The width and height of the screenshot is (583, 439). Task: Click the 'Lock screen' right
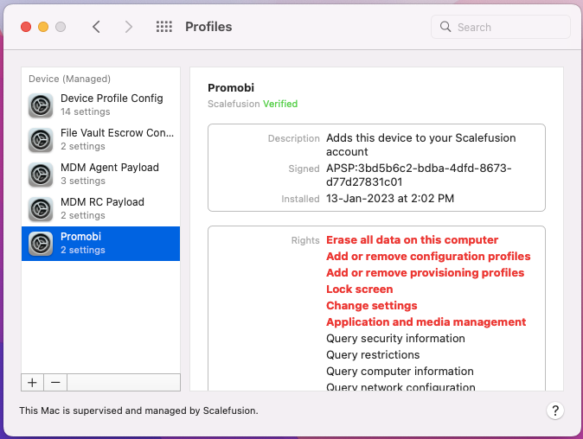click(x=360, y=289)
